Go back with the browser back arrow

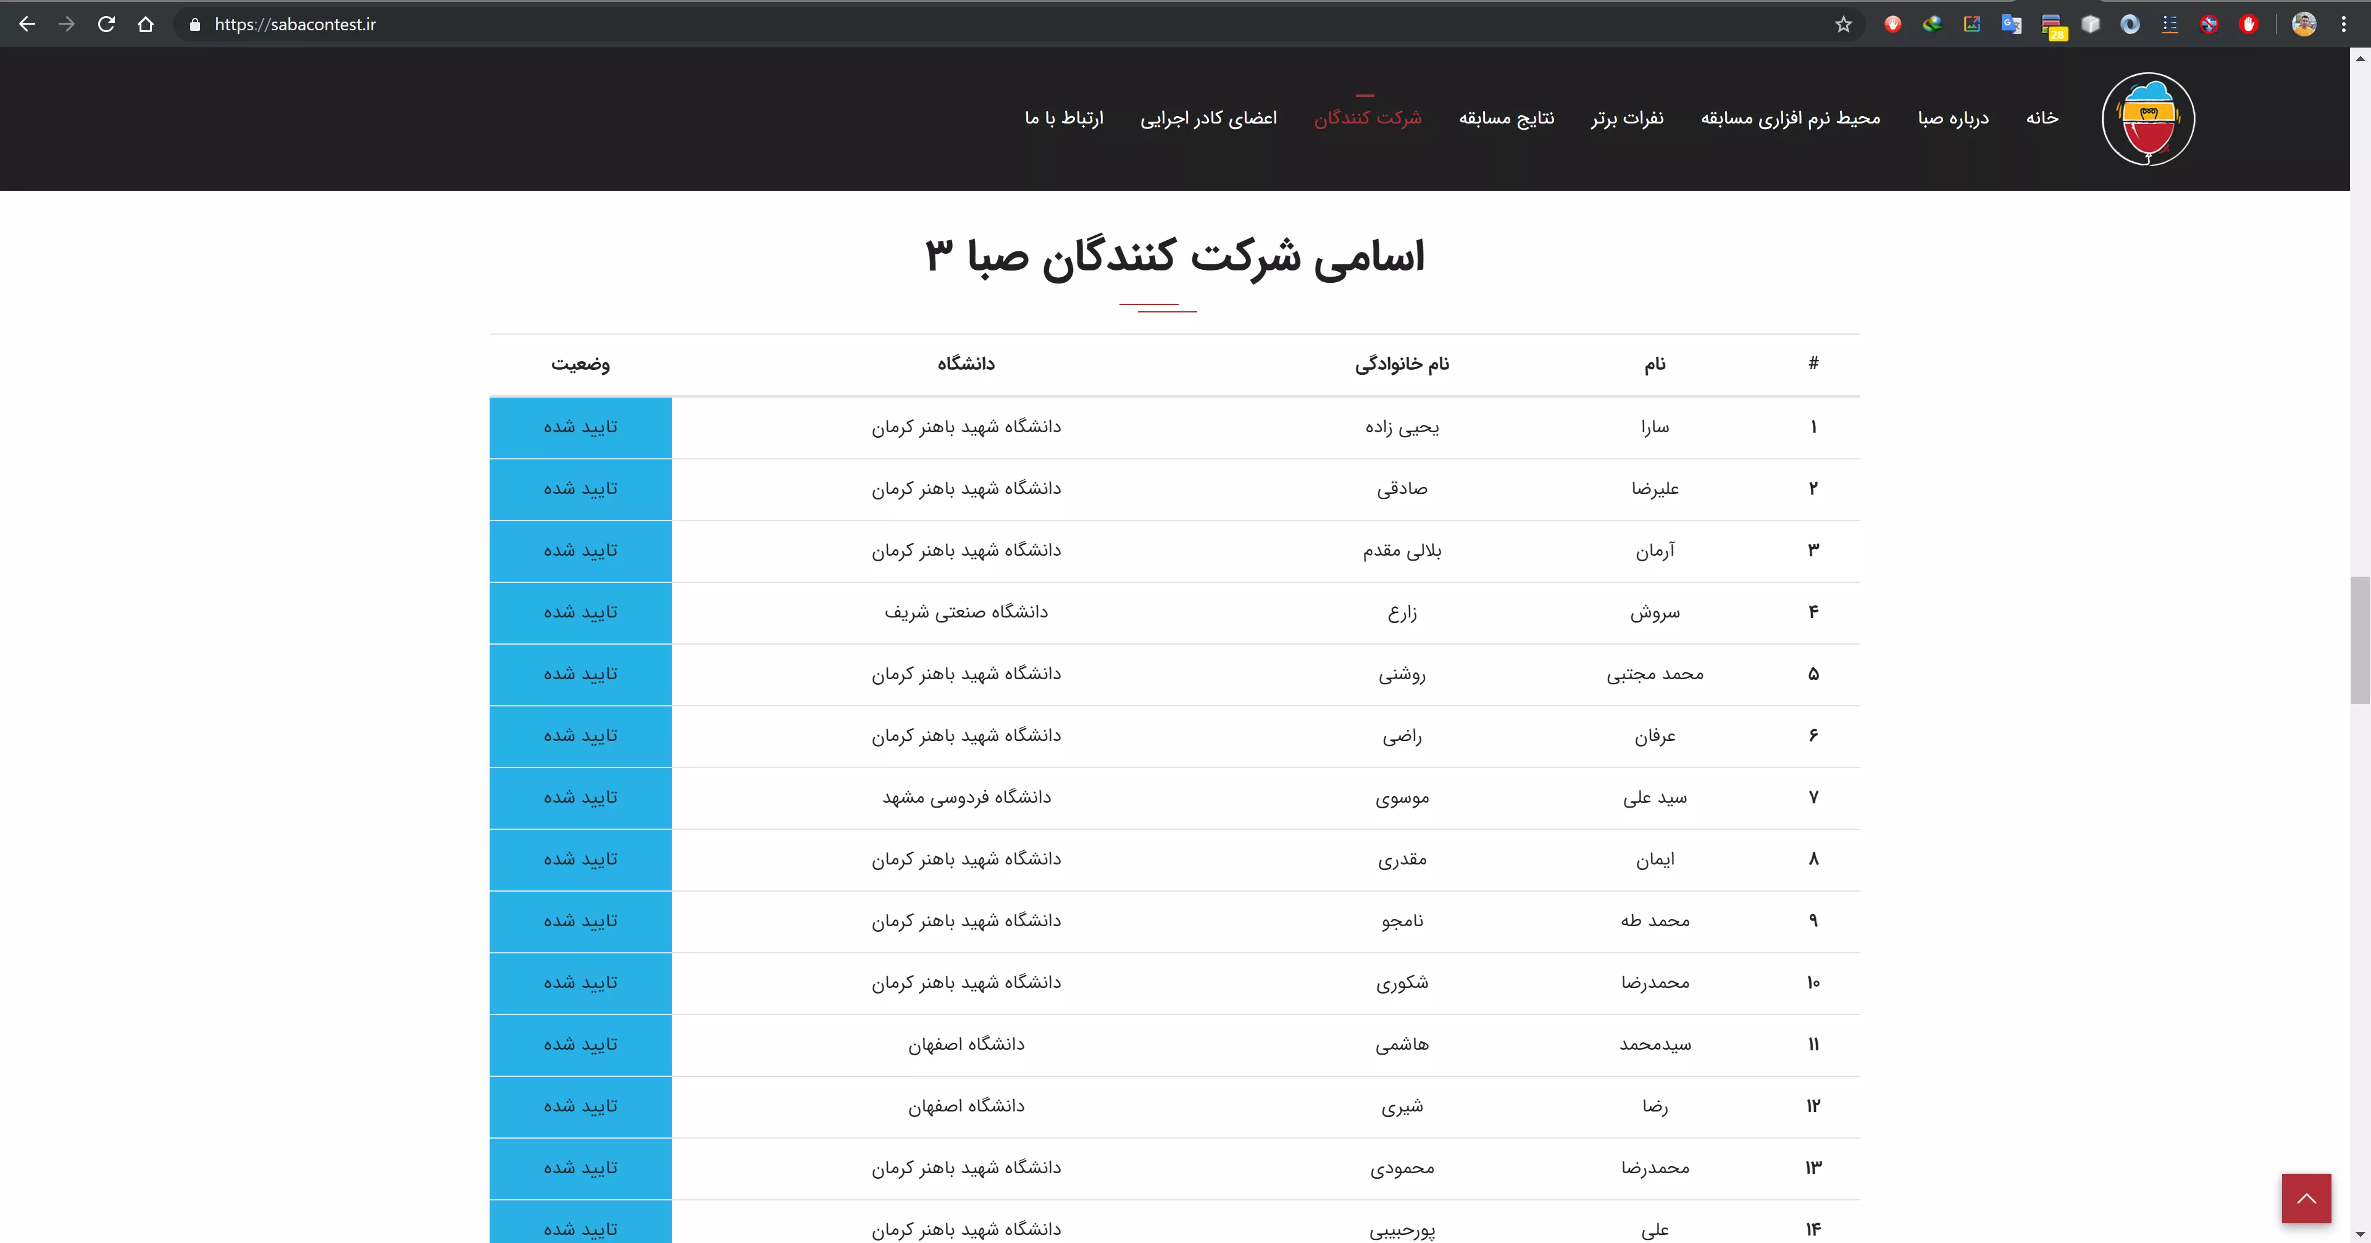[x=27, y=24]
